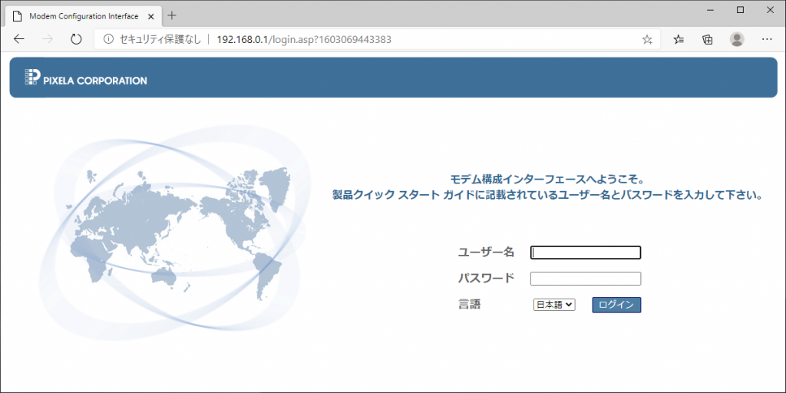Focus the ユーザー名 input field
Screen dimensions: 786x393
click(586, 253)
